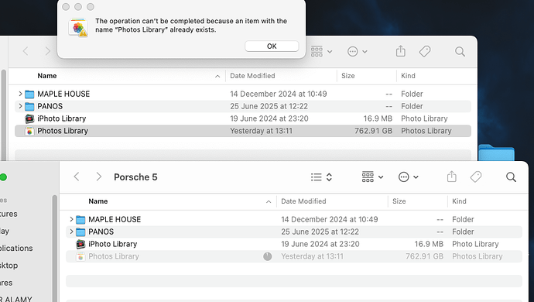534x302 pixels.
Task: Select iPhoto Library icon in Porsche 5
Action: (x=80, y=244)
